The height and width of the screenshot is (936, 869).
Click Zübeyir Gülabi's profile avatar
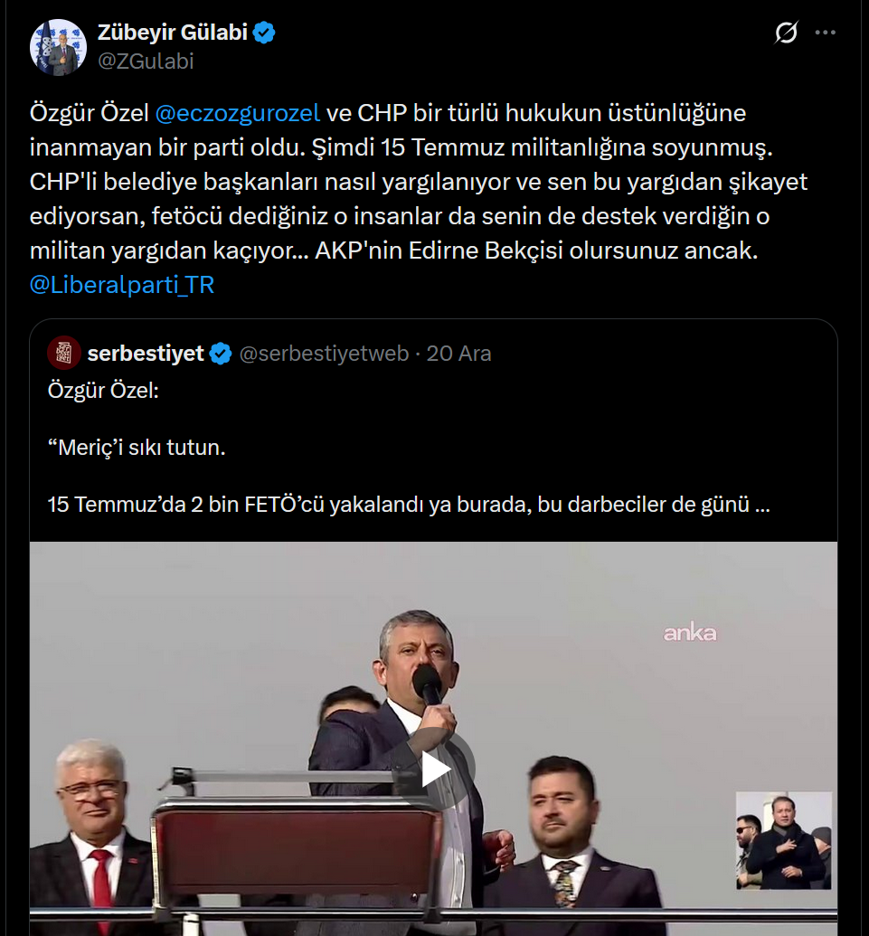click(x=58, y=46)
